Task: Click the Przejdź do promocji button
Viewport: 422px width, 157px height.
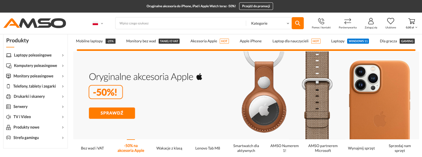Action: 256,6
